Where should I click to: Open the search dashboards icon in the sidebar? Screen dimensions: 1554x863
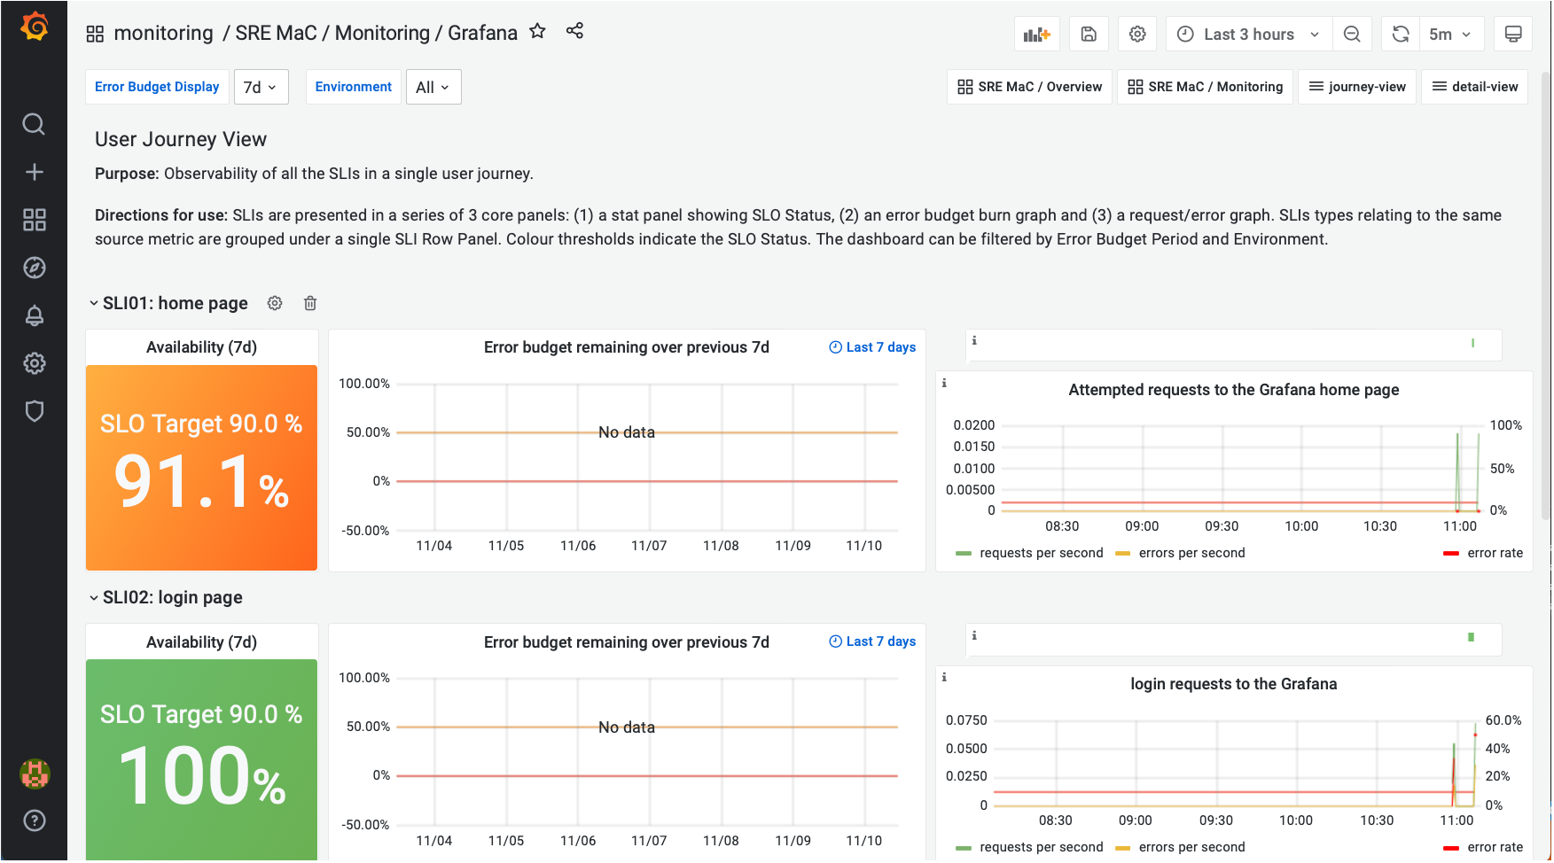pyautogui.click(x=34, y=124)
